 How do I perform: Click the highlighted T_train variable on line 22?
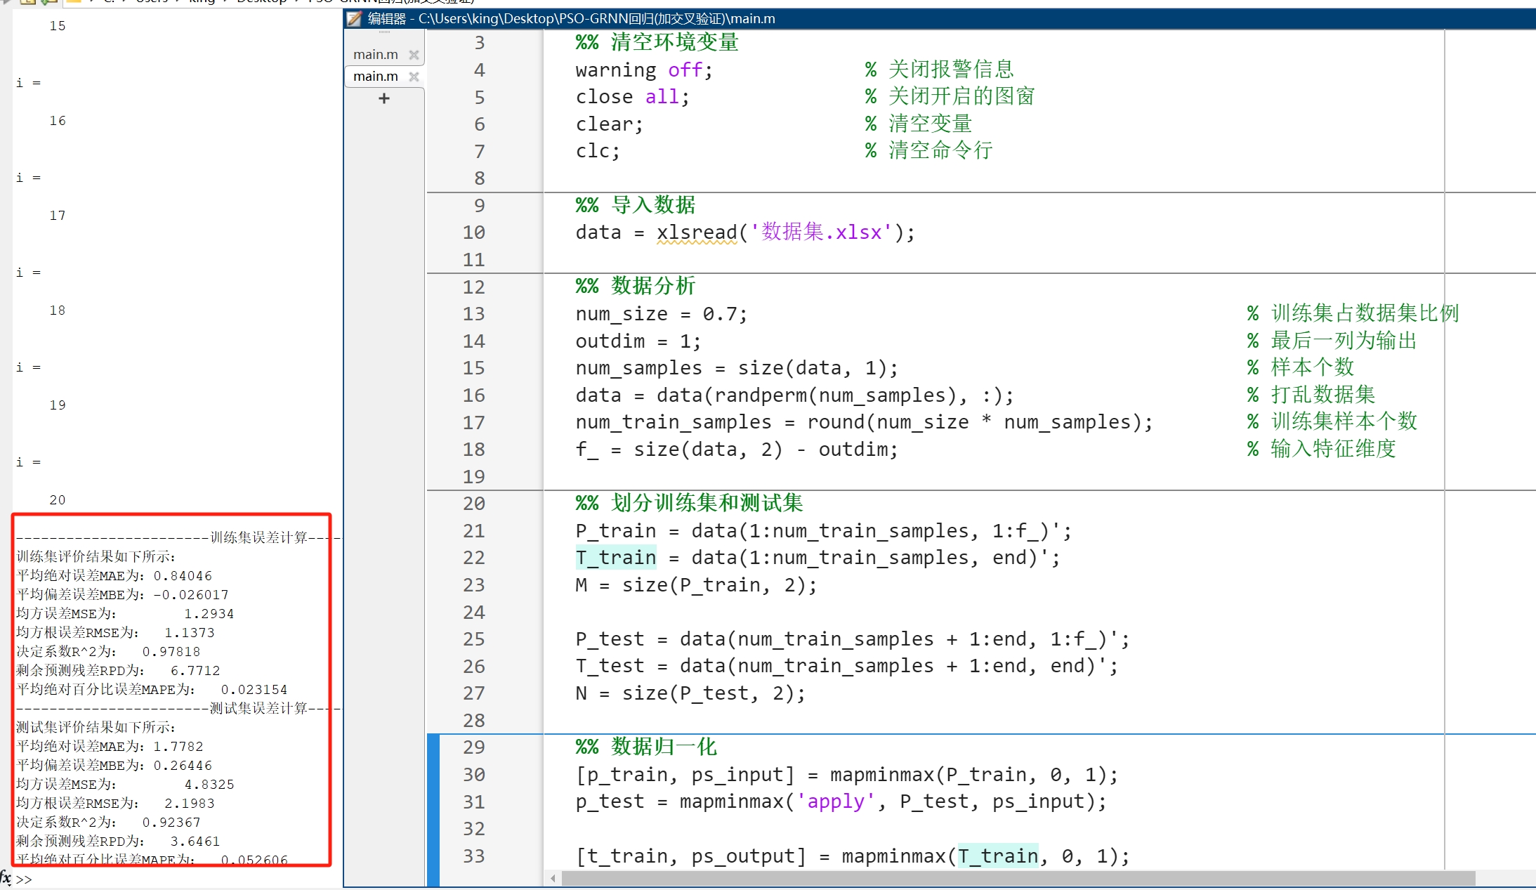click(x=616, y=558)
